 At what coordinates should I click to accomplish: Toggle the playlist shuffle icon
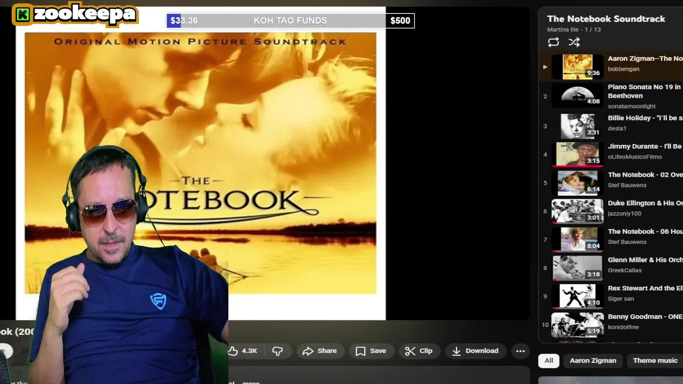click(574, 42)
